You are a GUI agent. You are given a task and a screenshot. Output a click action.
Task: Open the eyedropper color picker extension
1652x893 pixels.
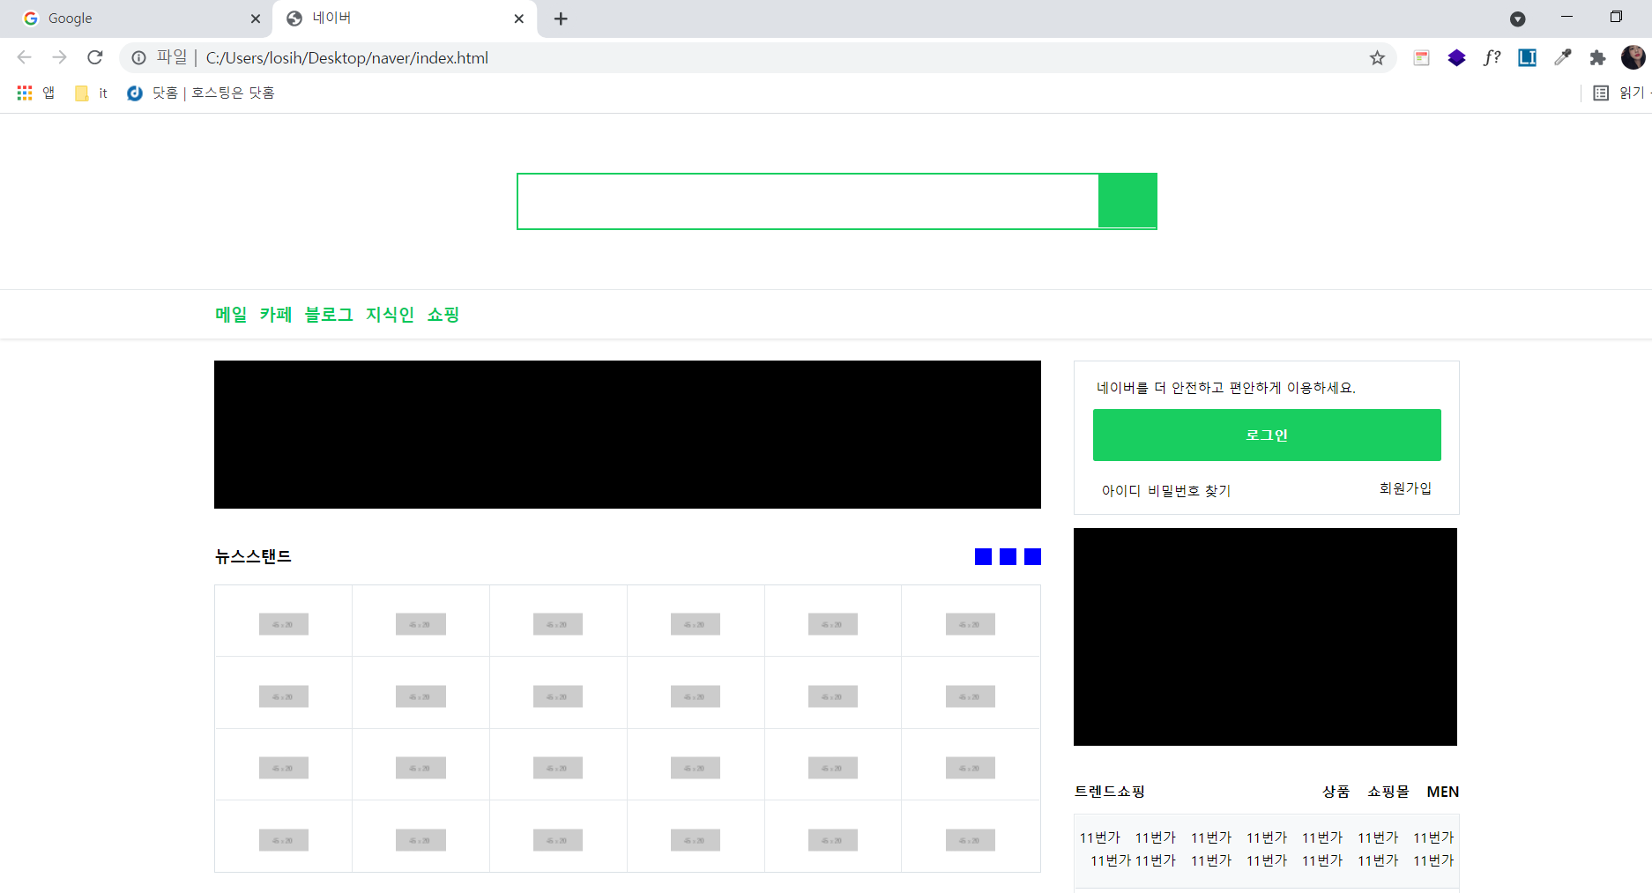(x=1562, y=58)
